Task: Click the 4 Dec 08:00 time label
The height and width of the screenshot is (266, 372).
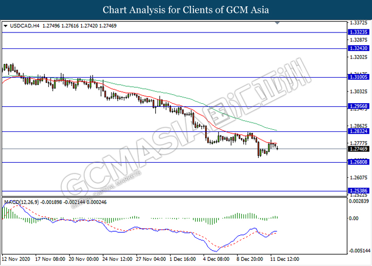Action: 216,259
